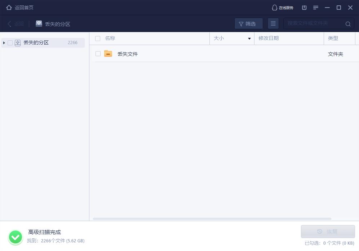This screenshot has height=251, width=359.
Task: Check the 丢失文件 row checkbox
Action: [x=98, y=54]
